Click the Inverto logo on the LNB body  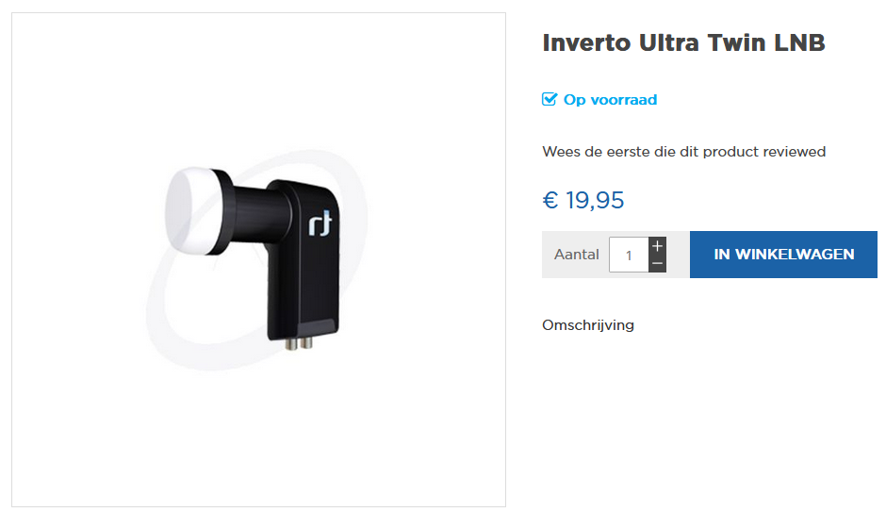click(x=320, y=223)
